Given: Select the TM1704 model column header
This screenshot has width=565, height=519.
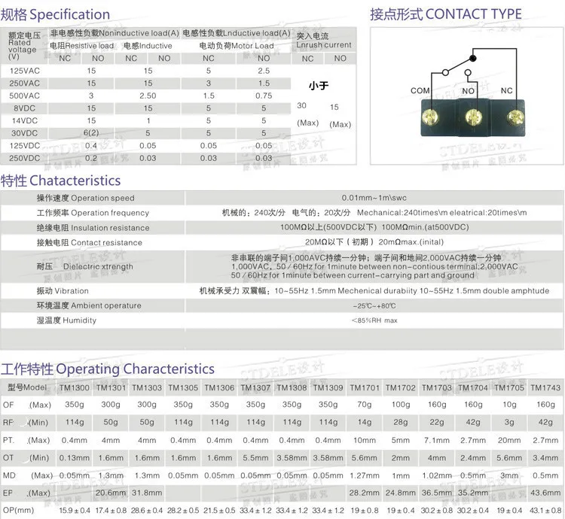Looking at the screenshot, I should 473,387.
